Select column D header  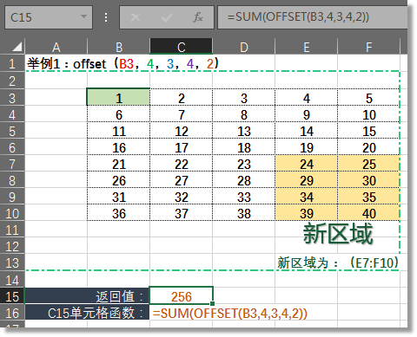(244, 47)
